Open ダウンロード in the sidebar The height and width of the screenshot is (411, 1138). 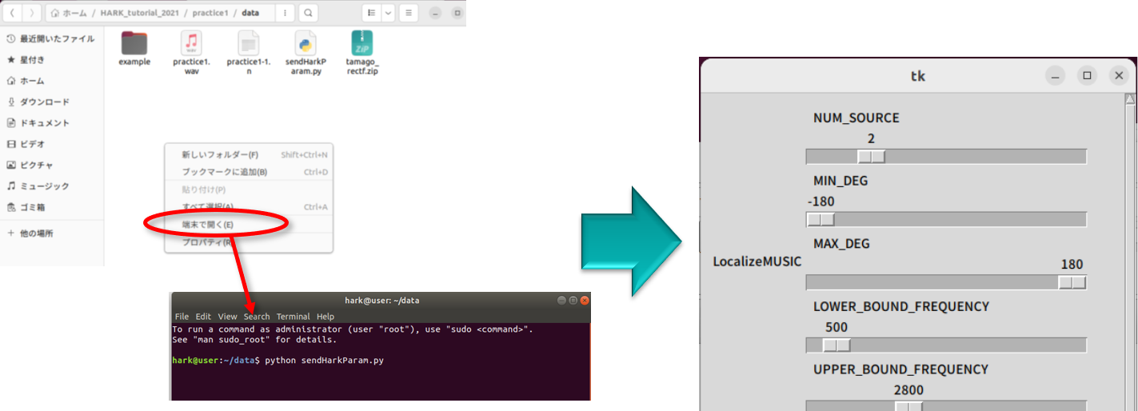[x=44, y=102]
